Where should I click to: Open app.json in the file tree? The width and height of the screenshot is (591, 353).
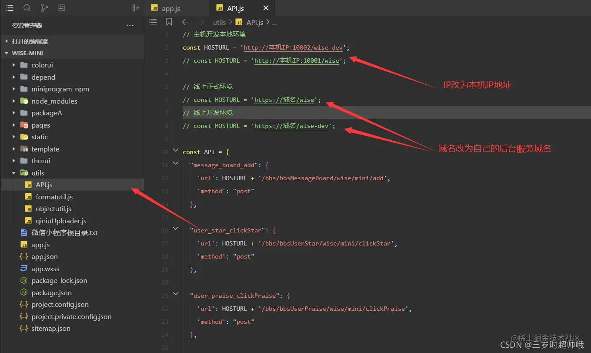[x=72, y=257]
